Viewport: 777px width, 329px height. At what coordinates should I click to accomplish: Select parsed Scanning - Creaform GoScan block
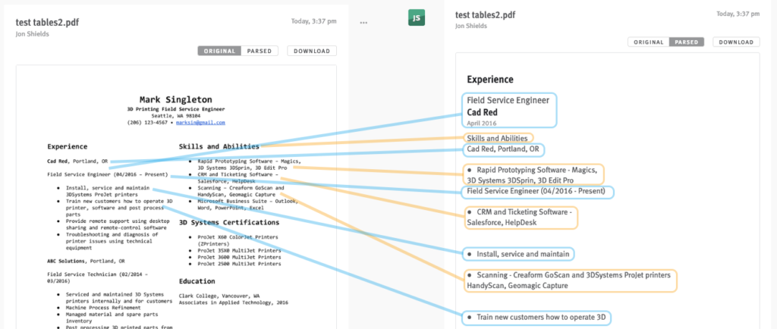(569, 280)
